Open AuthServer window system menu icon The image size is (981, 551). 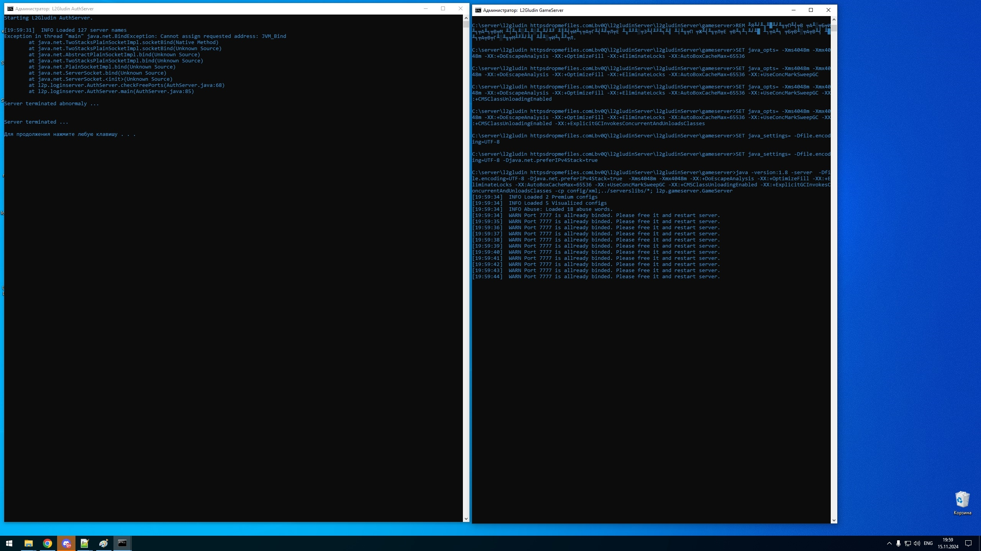[x=10, y=9]
